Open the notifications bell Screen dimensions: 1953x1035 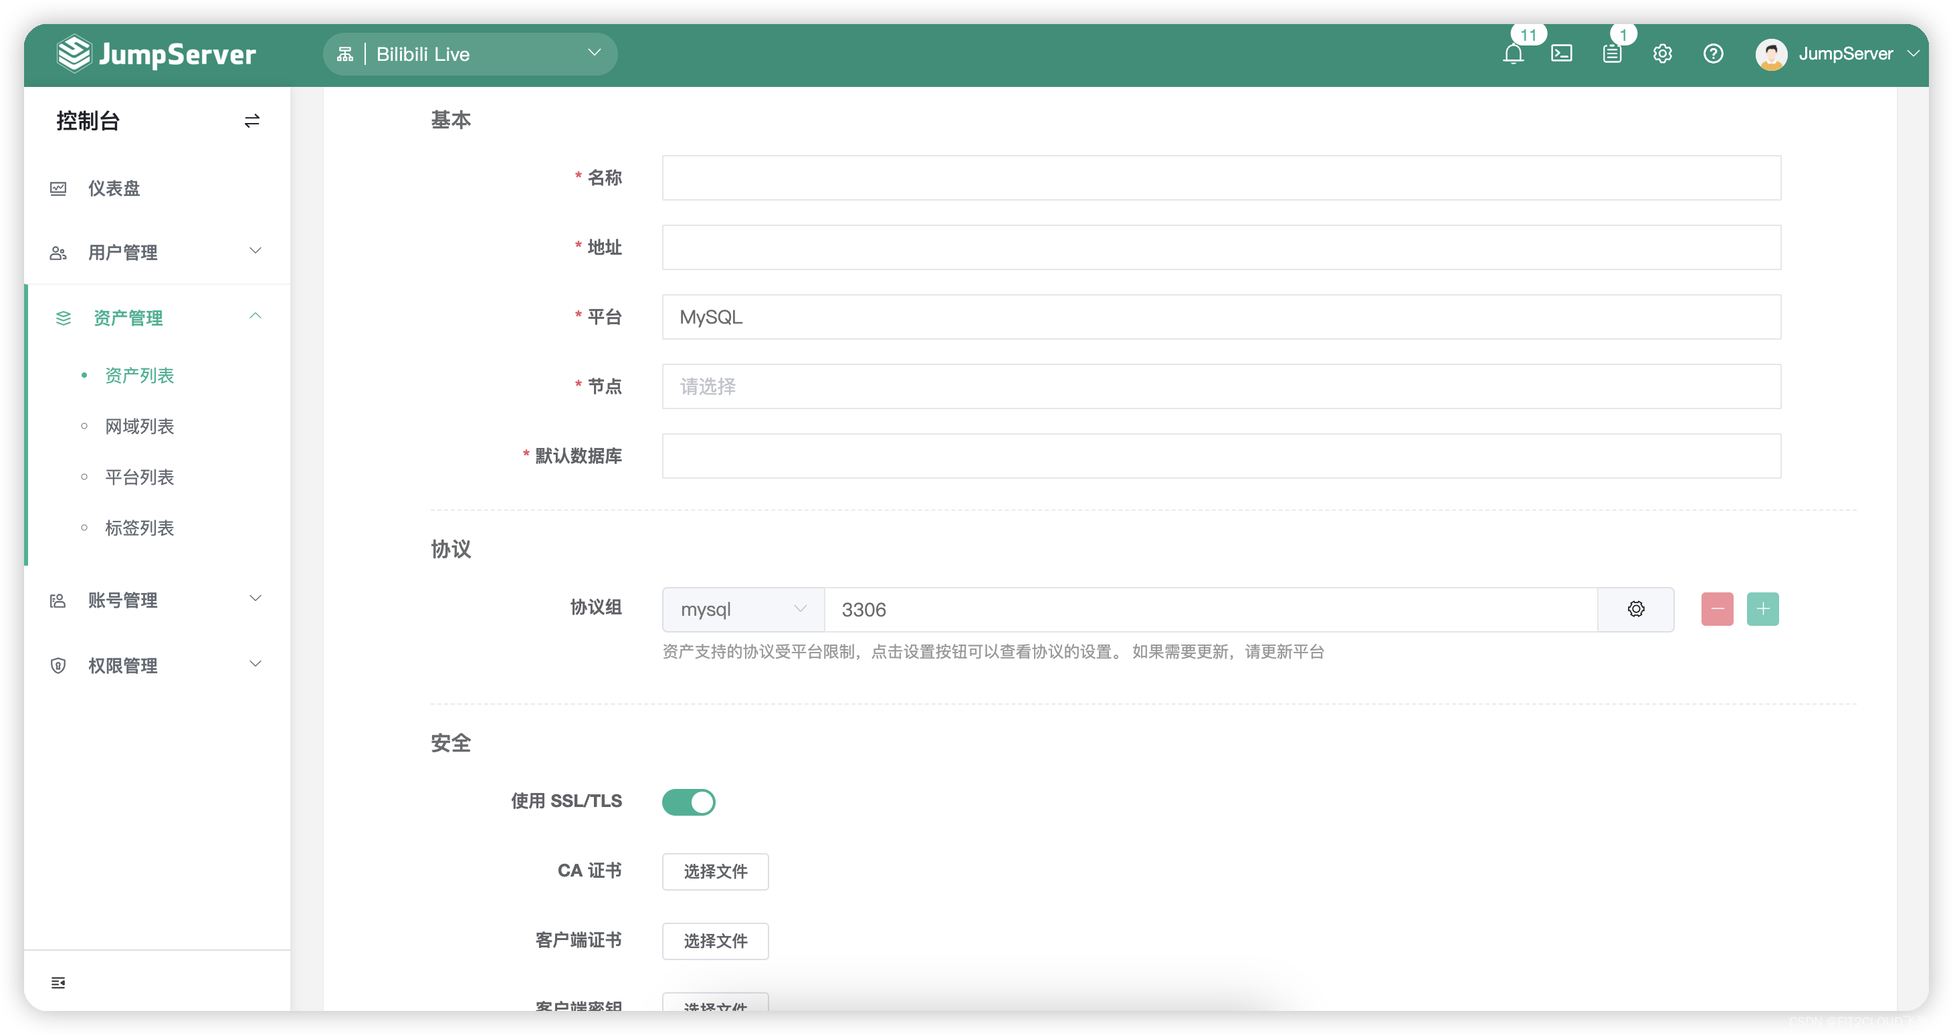pos(1514,53)
